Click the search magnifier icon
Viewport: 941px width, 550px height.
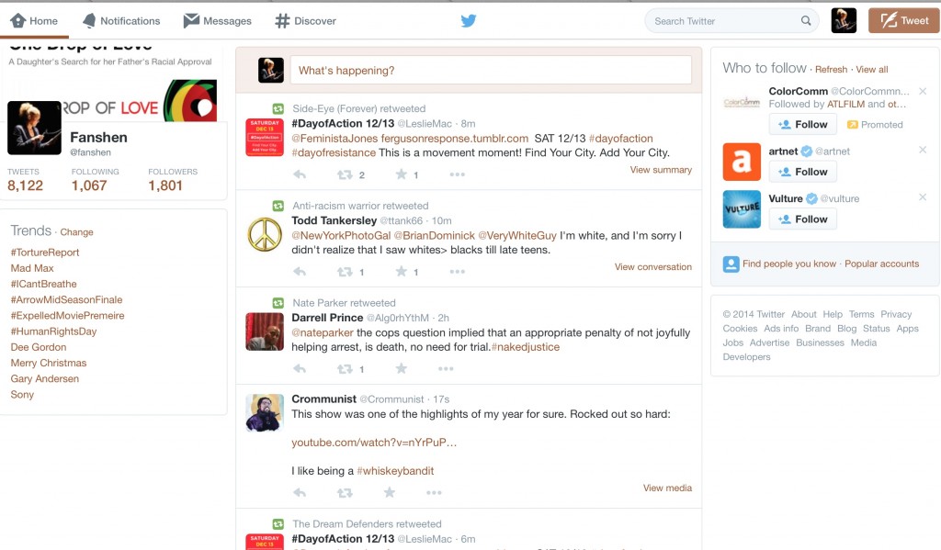(x=806, y=19)
